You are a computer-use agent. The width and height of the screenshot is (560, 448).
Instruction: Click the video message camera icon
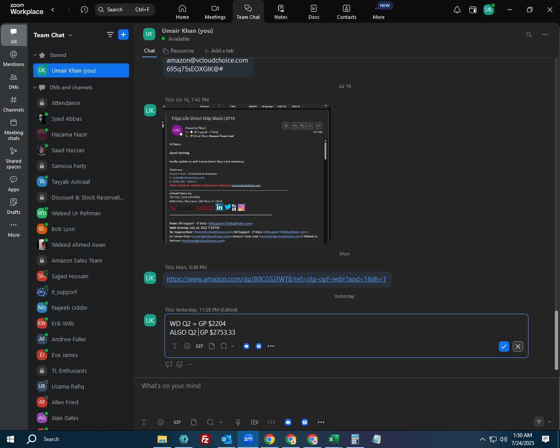(255, 422)
